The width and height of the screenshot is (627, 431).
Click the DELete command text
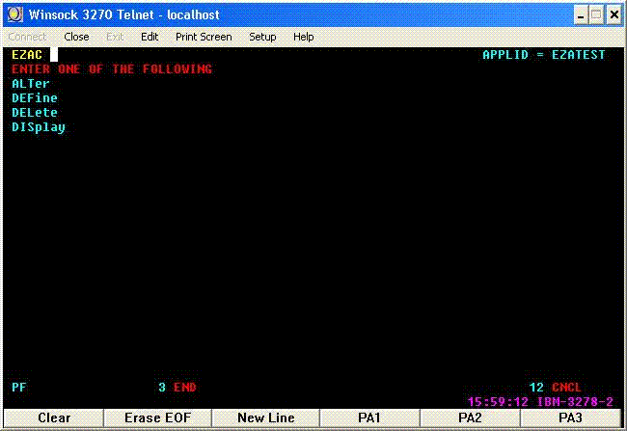click(x=35, y=113)
